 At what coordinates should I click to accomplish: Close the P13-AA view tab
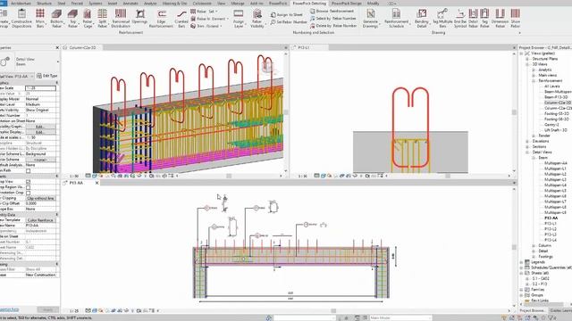point(97,183)
